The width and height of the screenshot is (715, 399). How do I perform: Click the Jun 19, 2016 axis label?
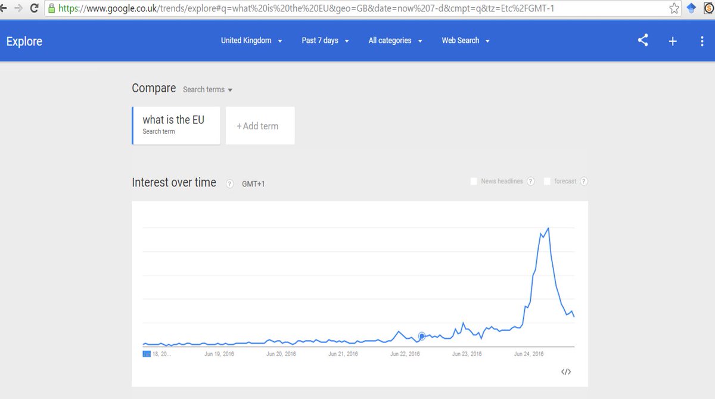(x=219, y=354)
